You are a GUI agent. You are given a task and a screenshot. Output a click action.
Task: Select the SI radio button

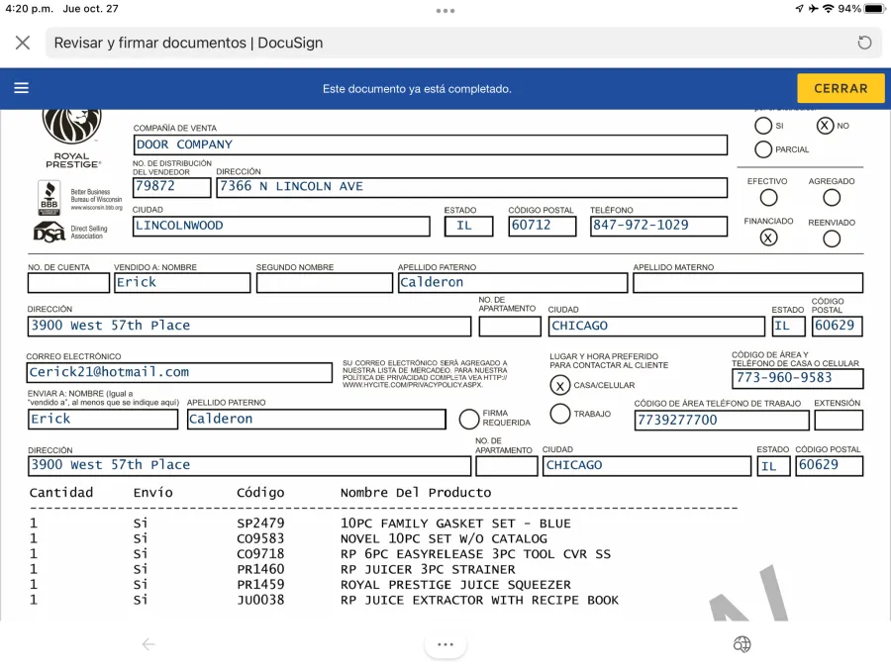tap(763, 126)
